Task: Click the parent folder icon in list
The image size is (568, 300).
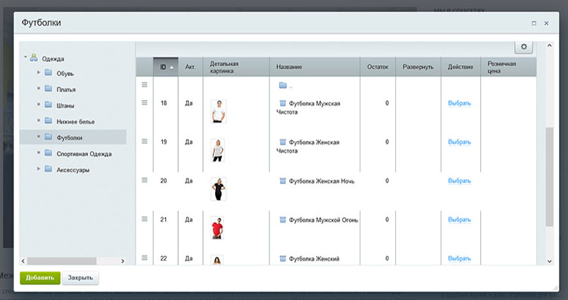Action: point(283,85)
